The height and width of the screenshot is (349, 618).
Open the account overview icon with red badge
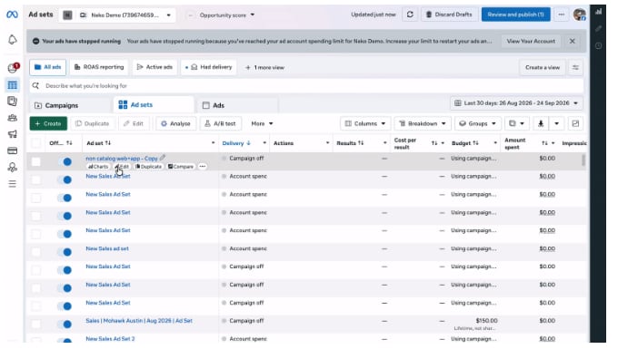point(12,68)
